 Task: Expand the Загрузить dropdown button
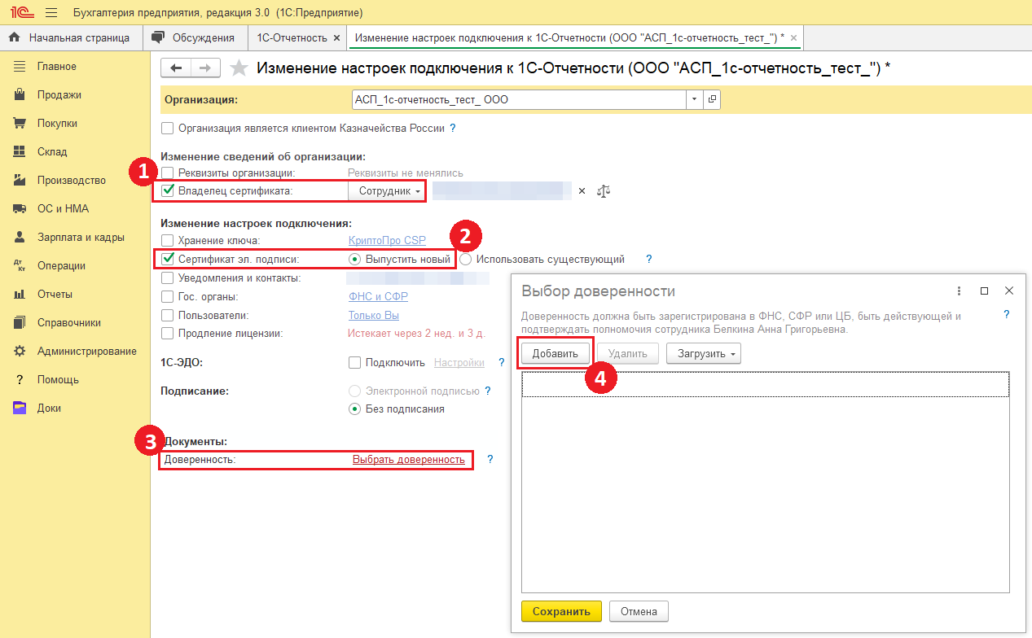coord(704,353)
